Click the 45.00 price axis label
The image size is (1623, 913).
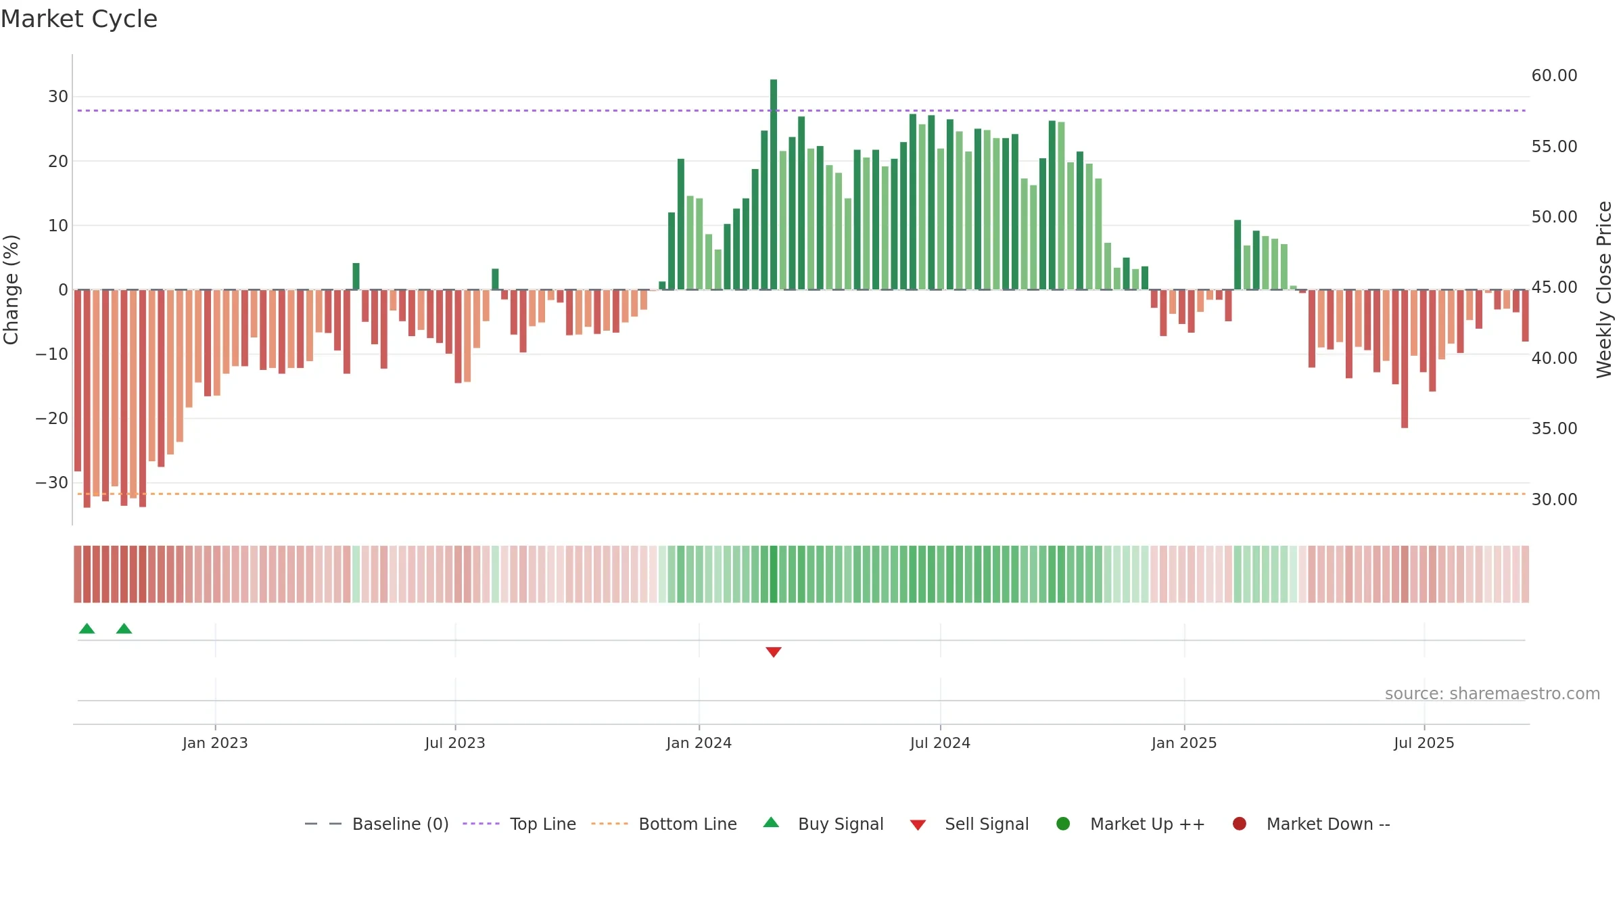click(1554, 287)
